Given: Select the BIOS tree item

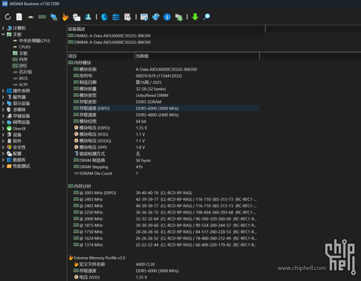Looking at the screenshot, I should [23, 78].
